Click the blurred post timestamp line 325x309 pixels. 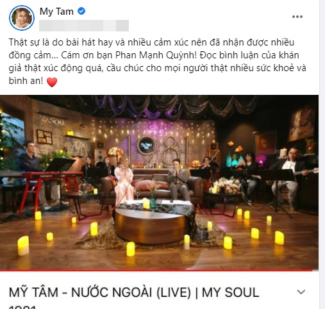click(x=84, y=26)
